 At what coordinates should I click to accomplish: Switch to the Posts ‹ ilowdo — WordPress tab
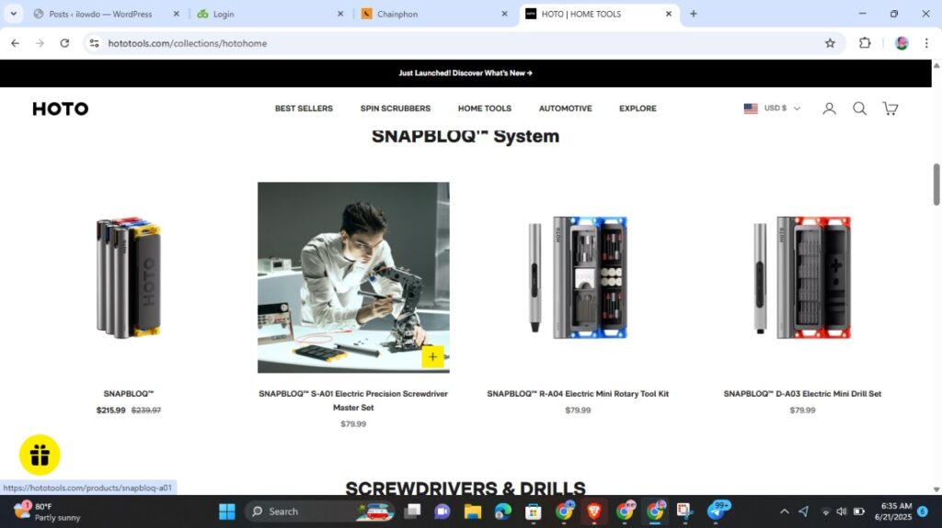100,14
